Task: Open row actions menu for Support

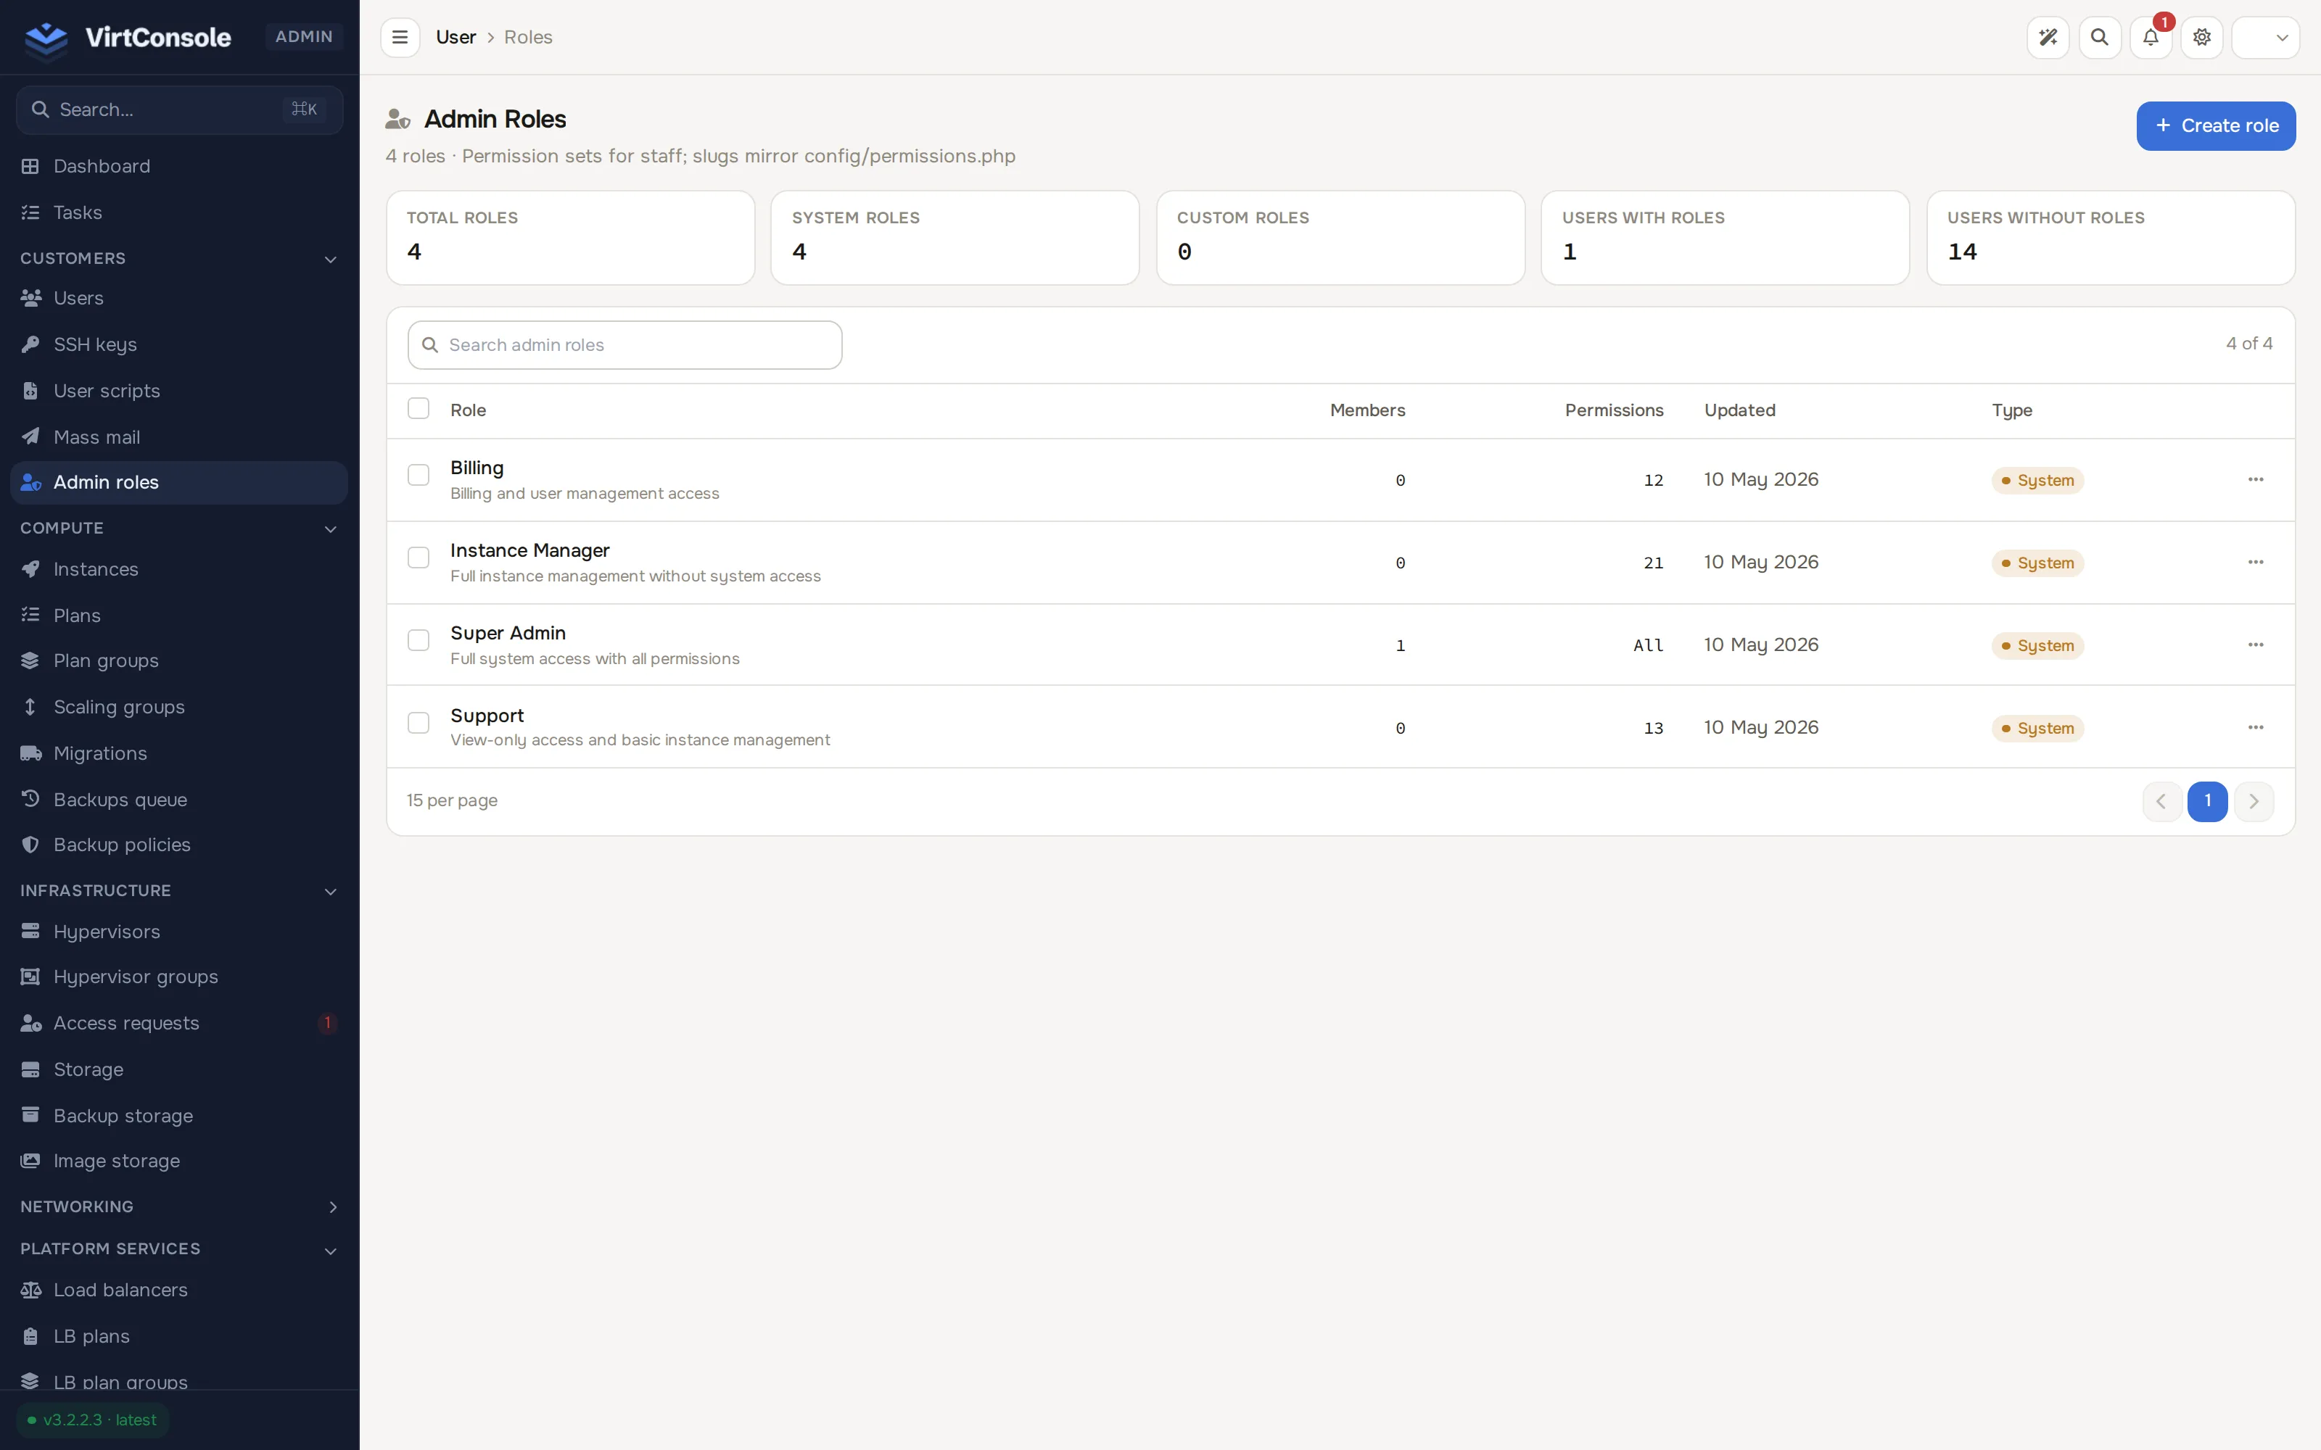Action: pyautogui.click(x=2256, y=727)
